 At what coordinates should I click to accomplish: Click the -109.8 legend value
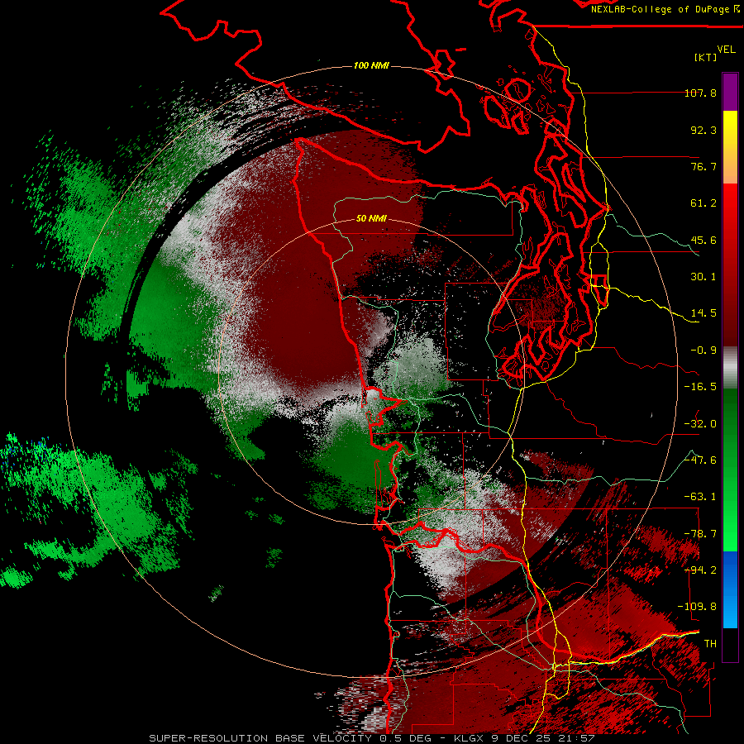click(697, 607)
